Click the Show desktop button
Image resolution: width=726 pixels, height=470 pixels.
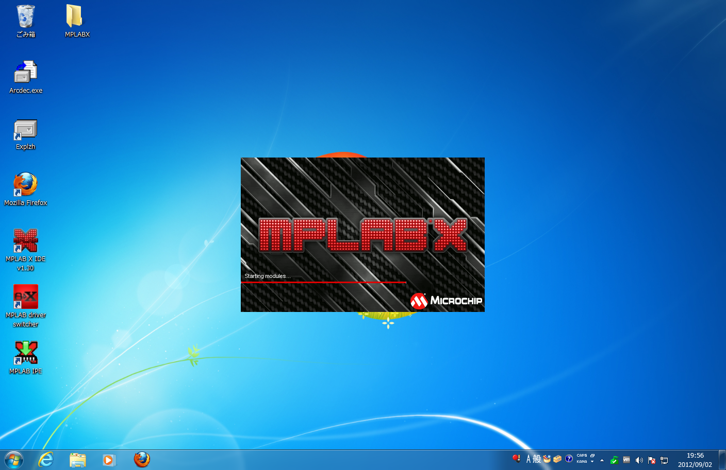tap(722, 460)
